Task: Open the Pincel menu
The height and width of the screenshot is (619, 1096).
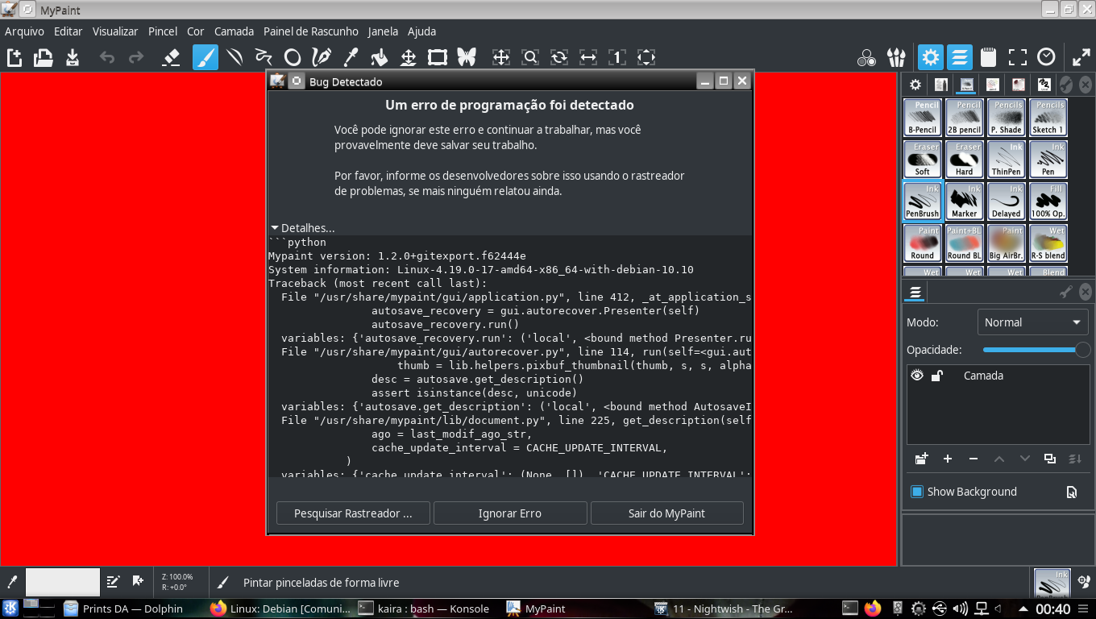Action: 163,31
